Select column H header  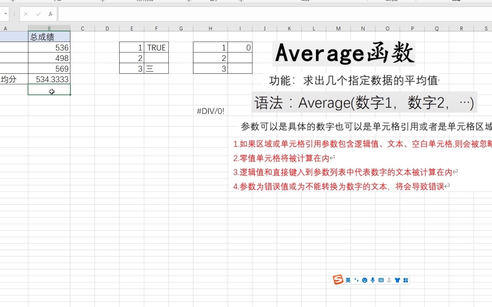pyautogui.click(x=210, y=28)
